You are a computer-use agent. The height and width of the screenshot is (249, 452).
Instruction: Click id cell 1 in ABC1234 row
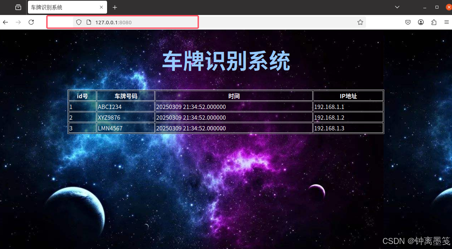tap(82, 106)
